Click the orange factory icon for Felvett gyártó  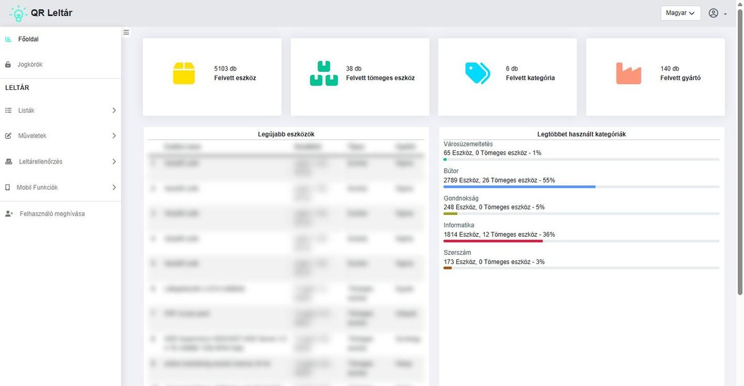click(x=629, y=73)
